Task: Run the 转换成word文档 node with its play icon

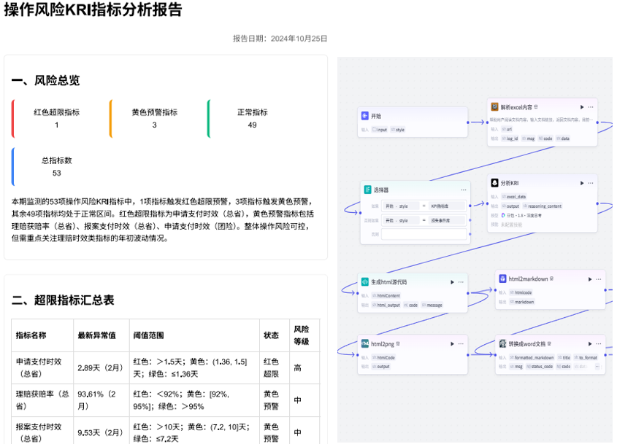Action: 590,344
